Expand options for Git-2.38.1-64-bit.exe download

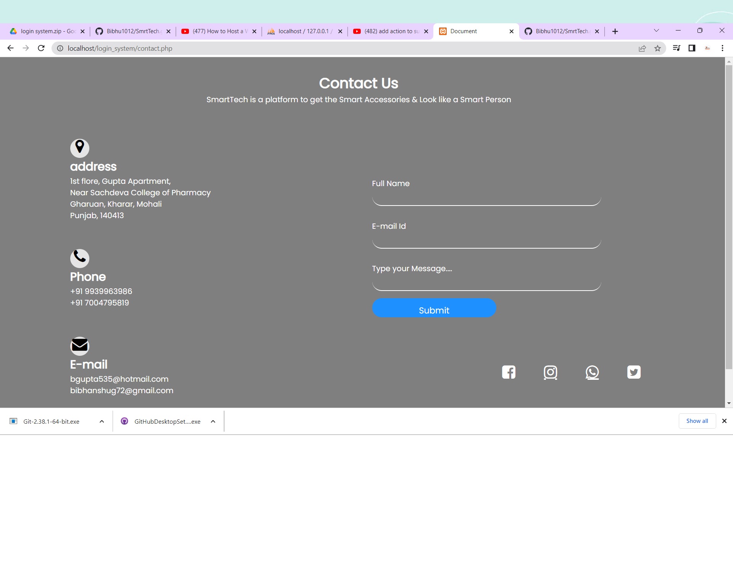[x=102, y=421]
